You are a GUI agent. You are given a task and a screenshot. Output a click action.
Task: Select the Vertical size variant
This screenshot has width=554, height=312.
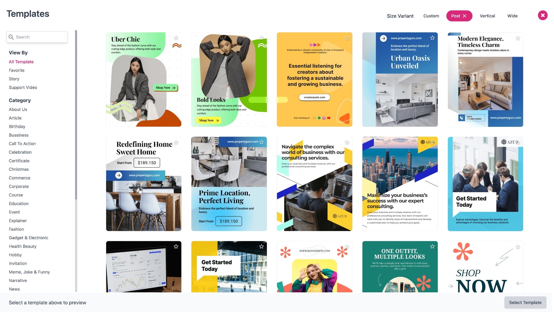click(x=487, y=16)
